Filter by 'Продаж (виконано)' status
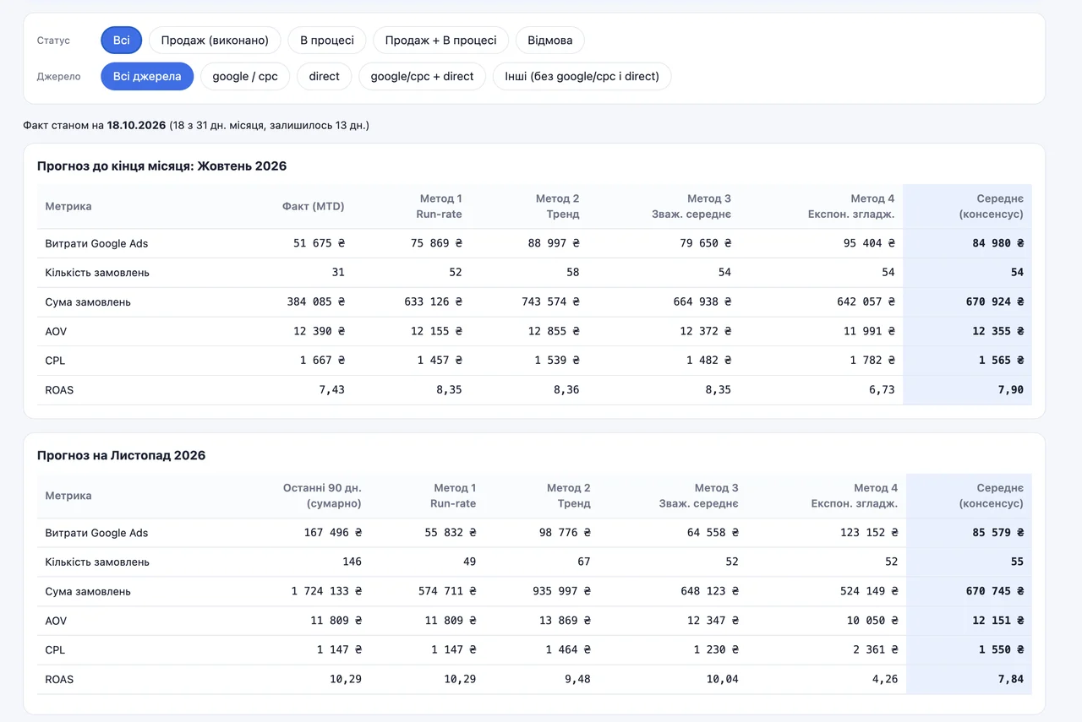Image resolution: width=1082 pixels, height=722 pixels. [215, 40]
